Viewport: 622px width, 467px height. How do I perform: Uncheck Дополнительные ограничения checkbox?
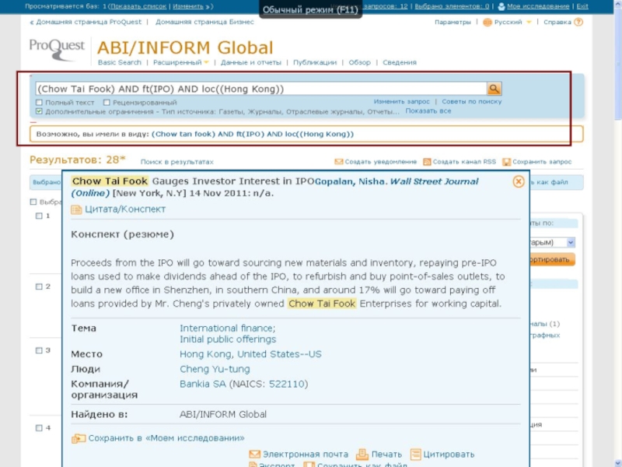(39, 111)
